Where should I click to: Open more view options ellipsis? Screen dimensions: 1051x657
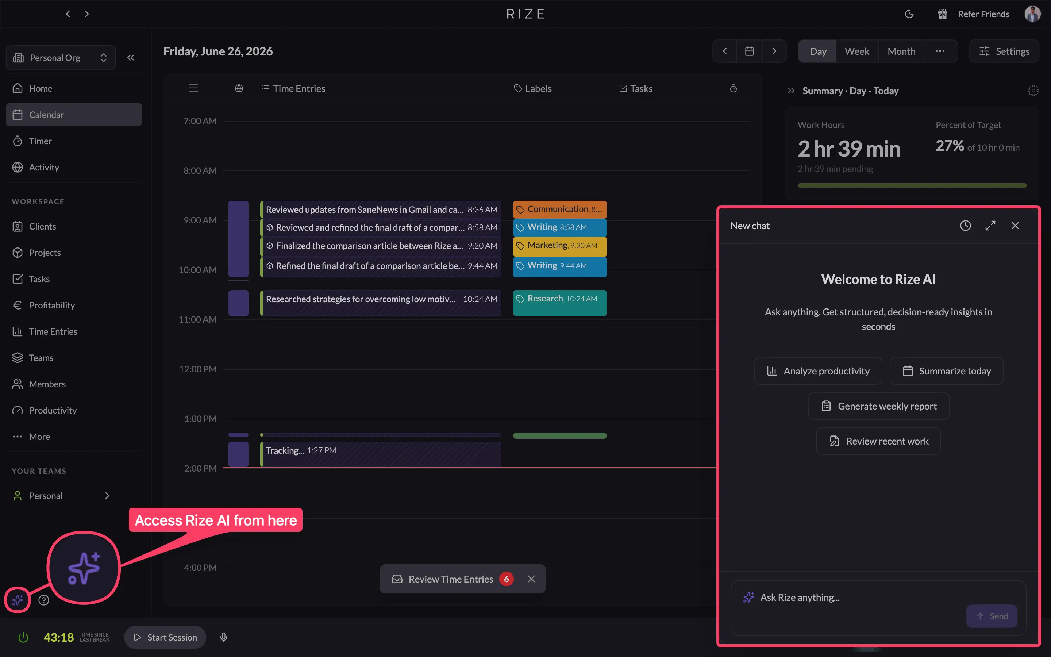940,51
